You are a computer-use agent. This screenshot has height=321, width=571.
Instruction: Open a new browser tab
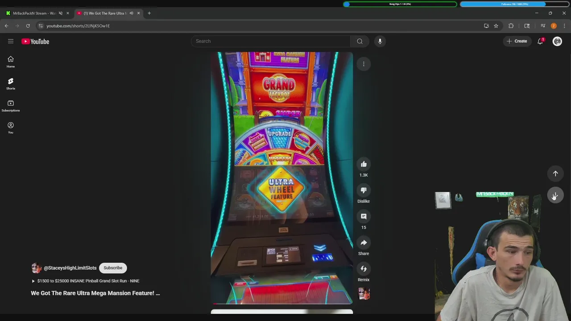(x=149, y=13)
